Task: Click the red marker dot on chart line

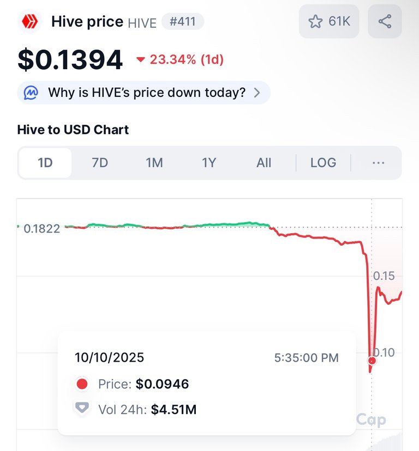Action: (372, 361)
